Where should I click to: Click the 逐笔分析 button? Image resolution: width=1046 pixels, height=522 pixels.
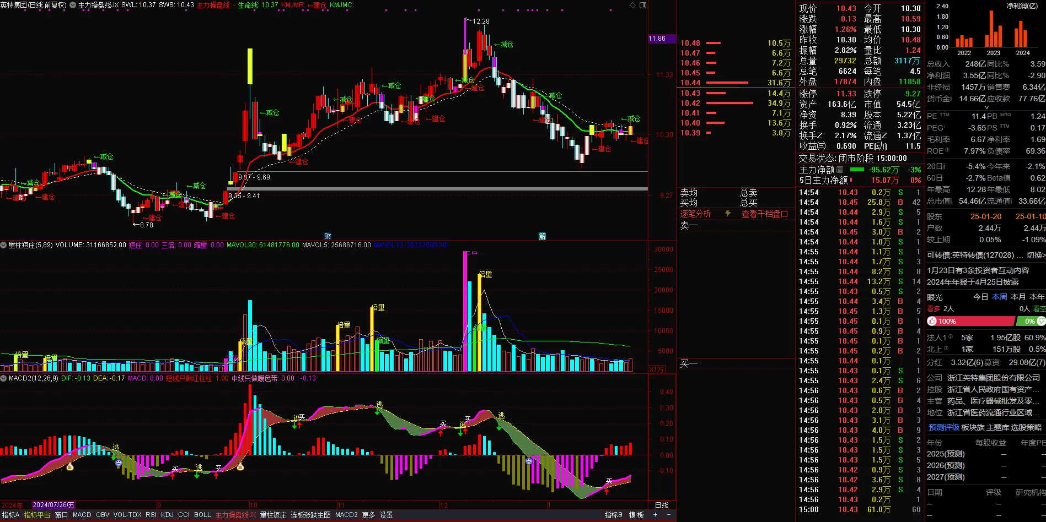coord(695,214)
